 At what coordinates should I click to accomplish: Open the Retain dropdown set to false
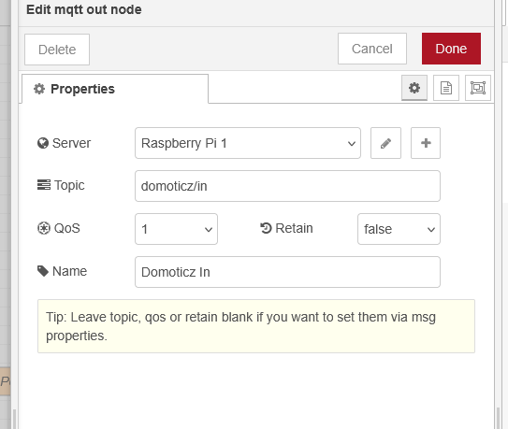point(399,229)
